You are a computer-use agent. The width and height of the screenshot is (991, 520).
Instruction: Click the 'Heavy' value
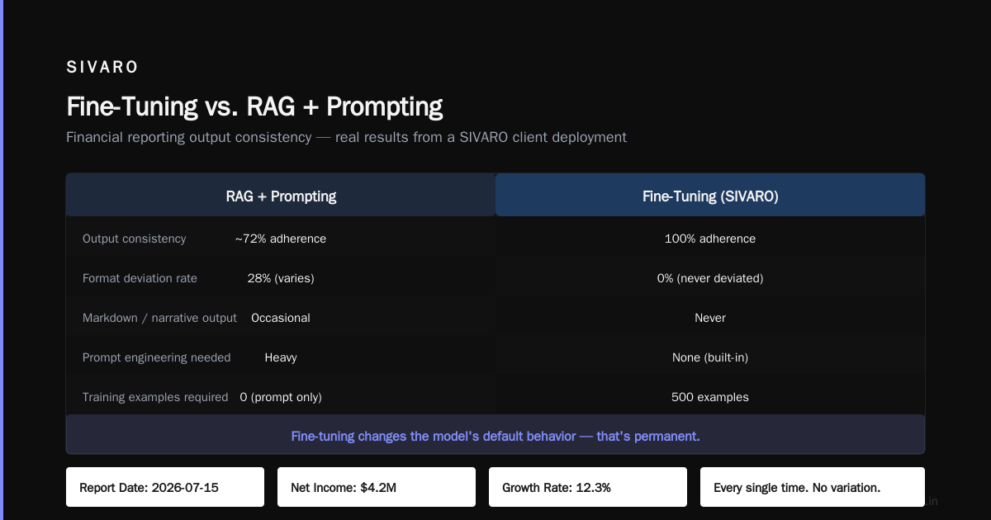pyautogui.click(x=281, y=357)
